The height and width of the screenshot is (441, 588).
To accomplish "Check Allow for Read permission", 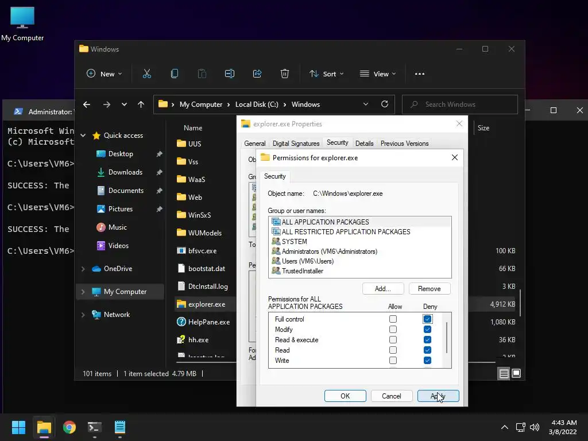I will coord(393,350).
